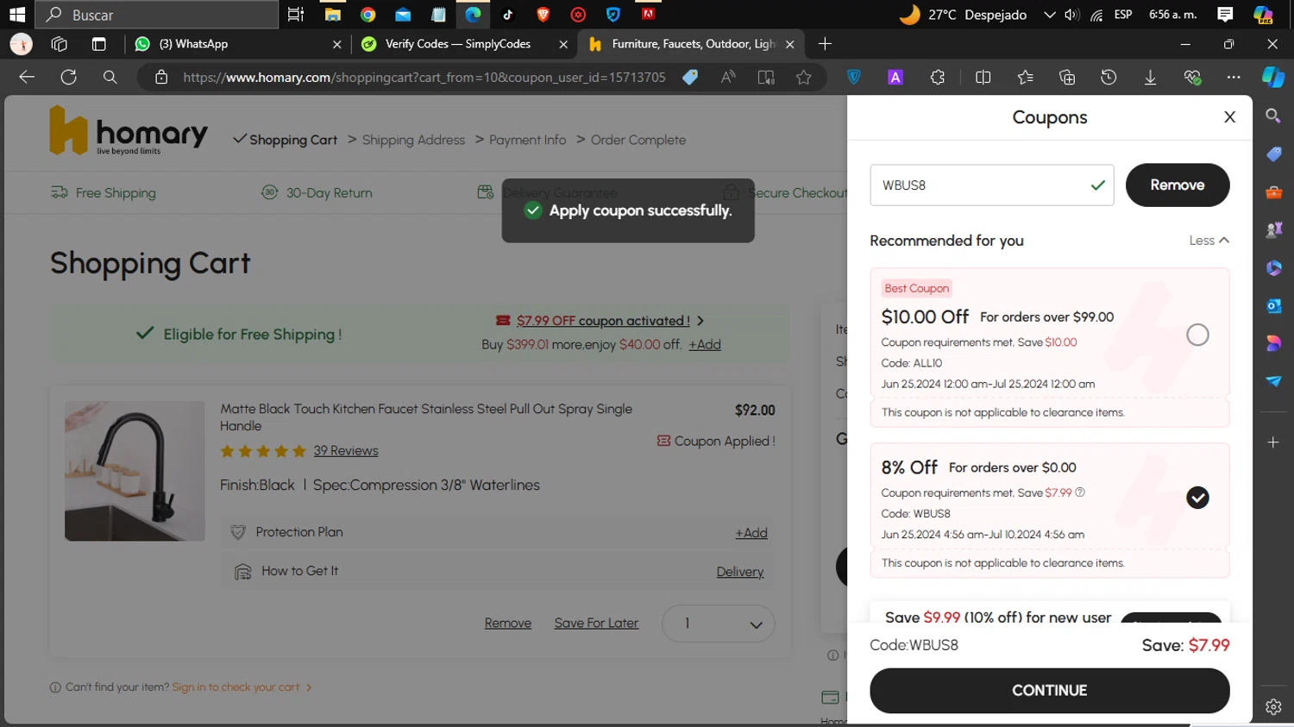Open browser Collections icon
The image size is (1294, 727).
tap(1067, 78)
